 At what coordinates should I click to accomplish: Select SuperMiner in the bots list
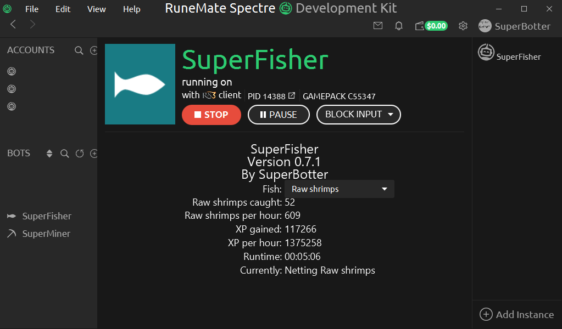46,234
